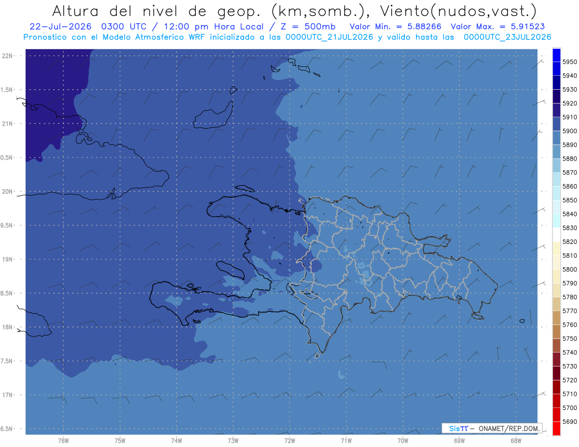This screenshot has width=579, height=447.
Task: Click the tan swatch between 5760 and 5770
Action: 556,318
